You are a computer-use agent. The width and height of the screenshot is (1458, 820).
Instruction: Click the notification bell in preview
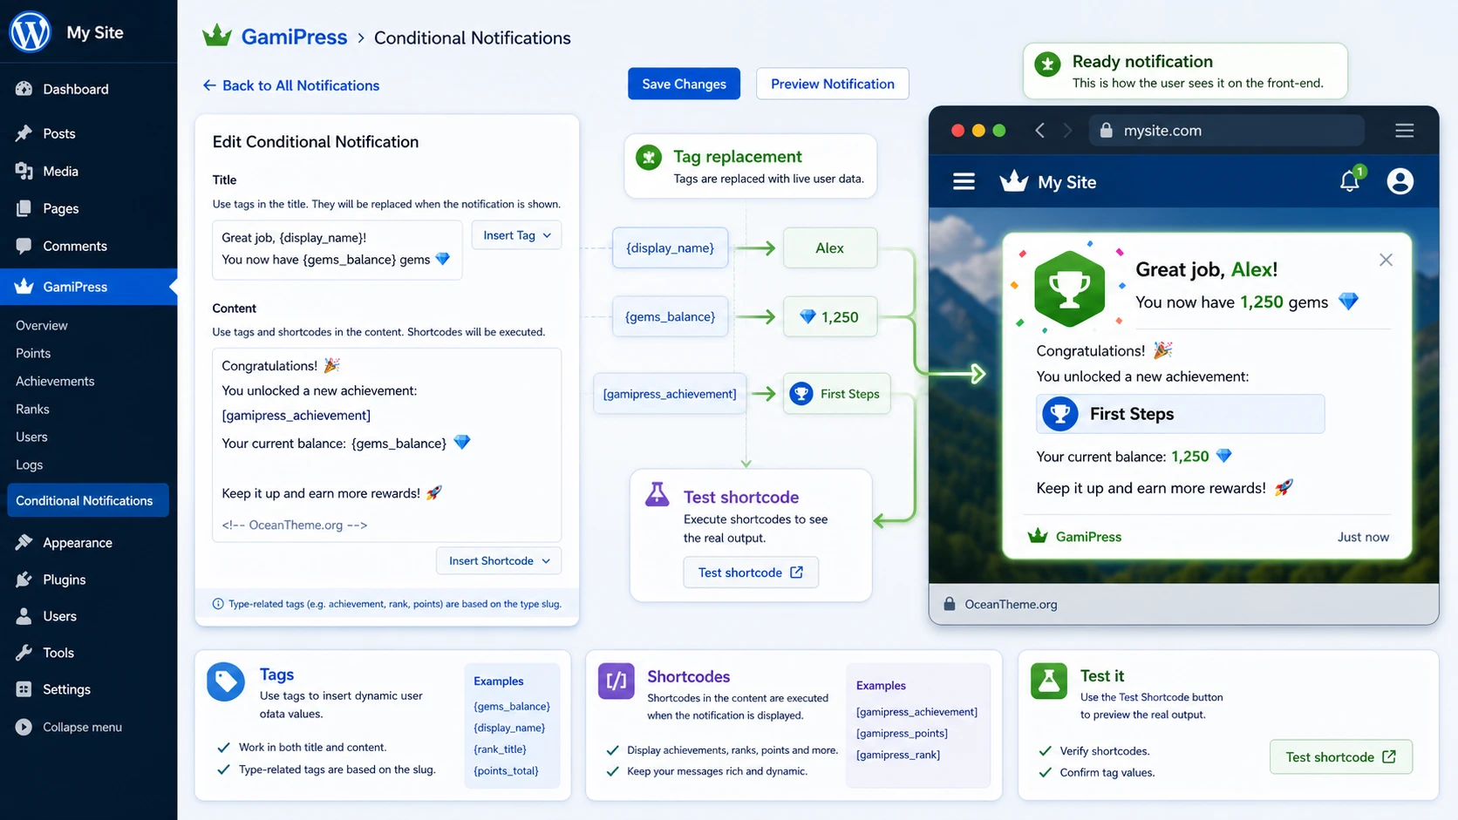click(1350, 180)
